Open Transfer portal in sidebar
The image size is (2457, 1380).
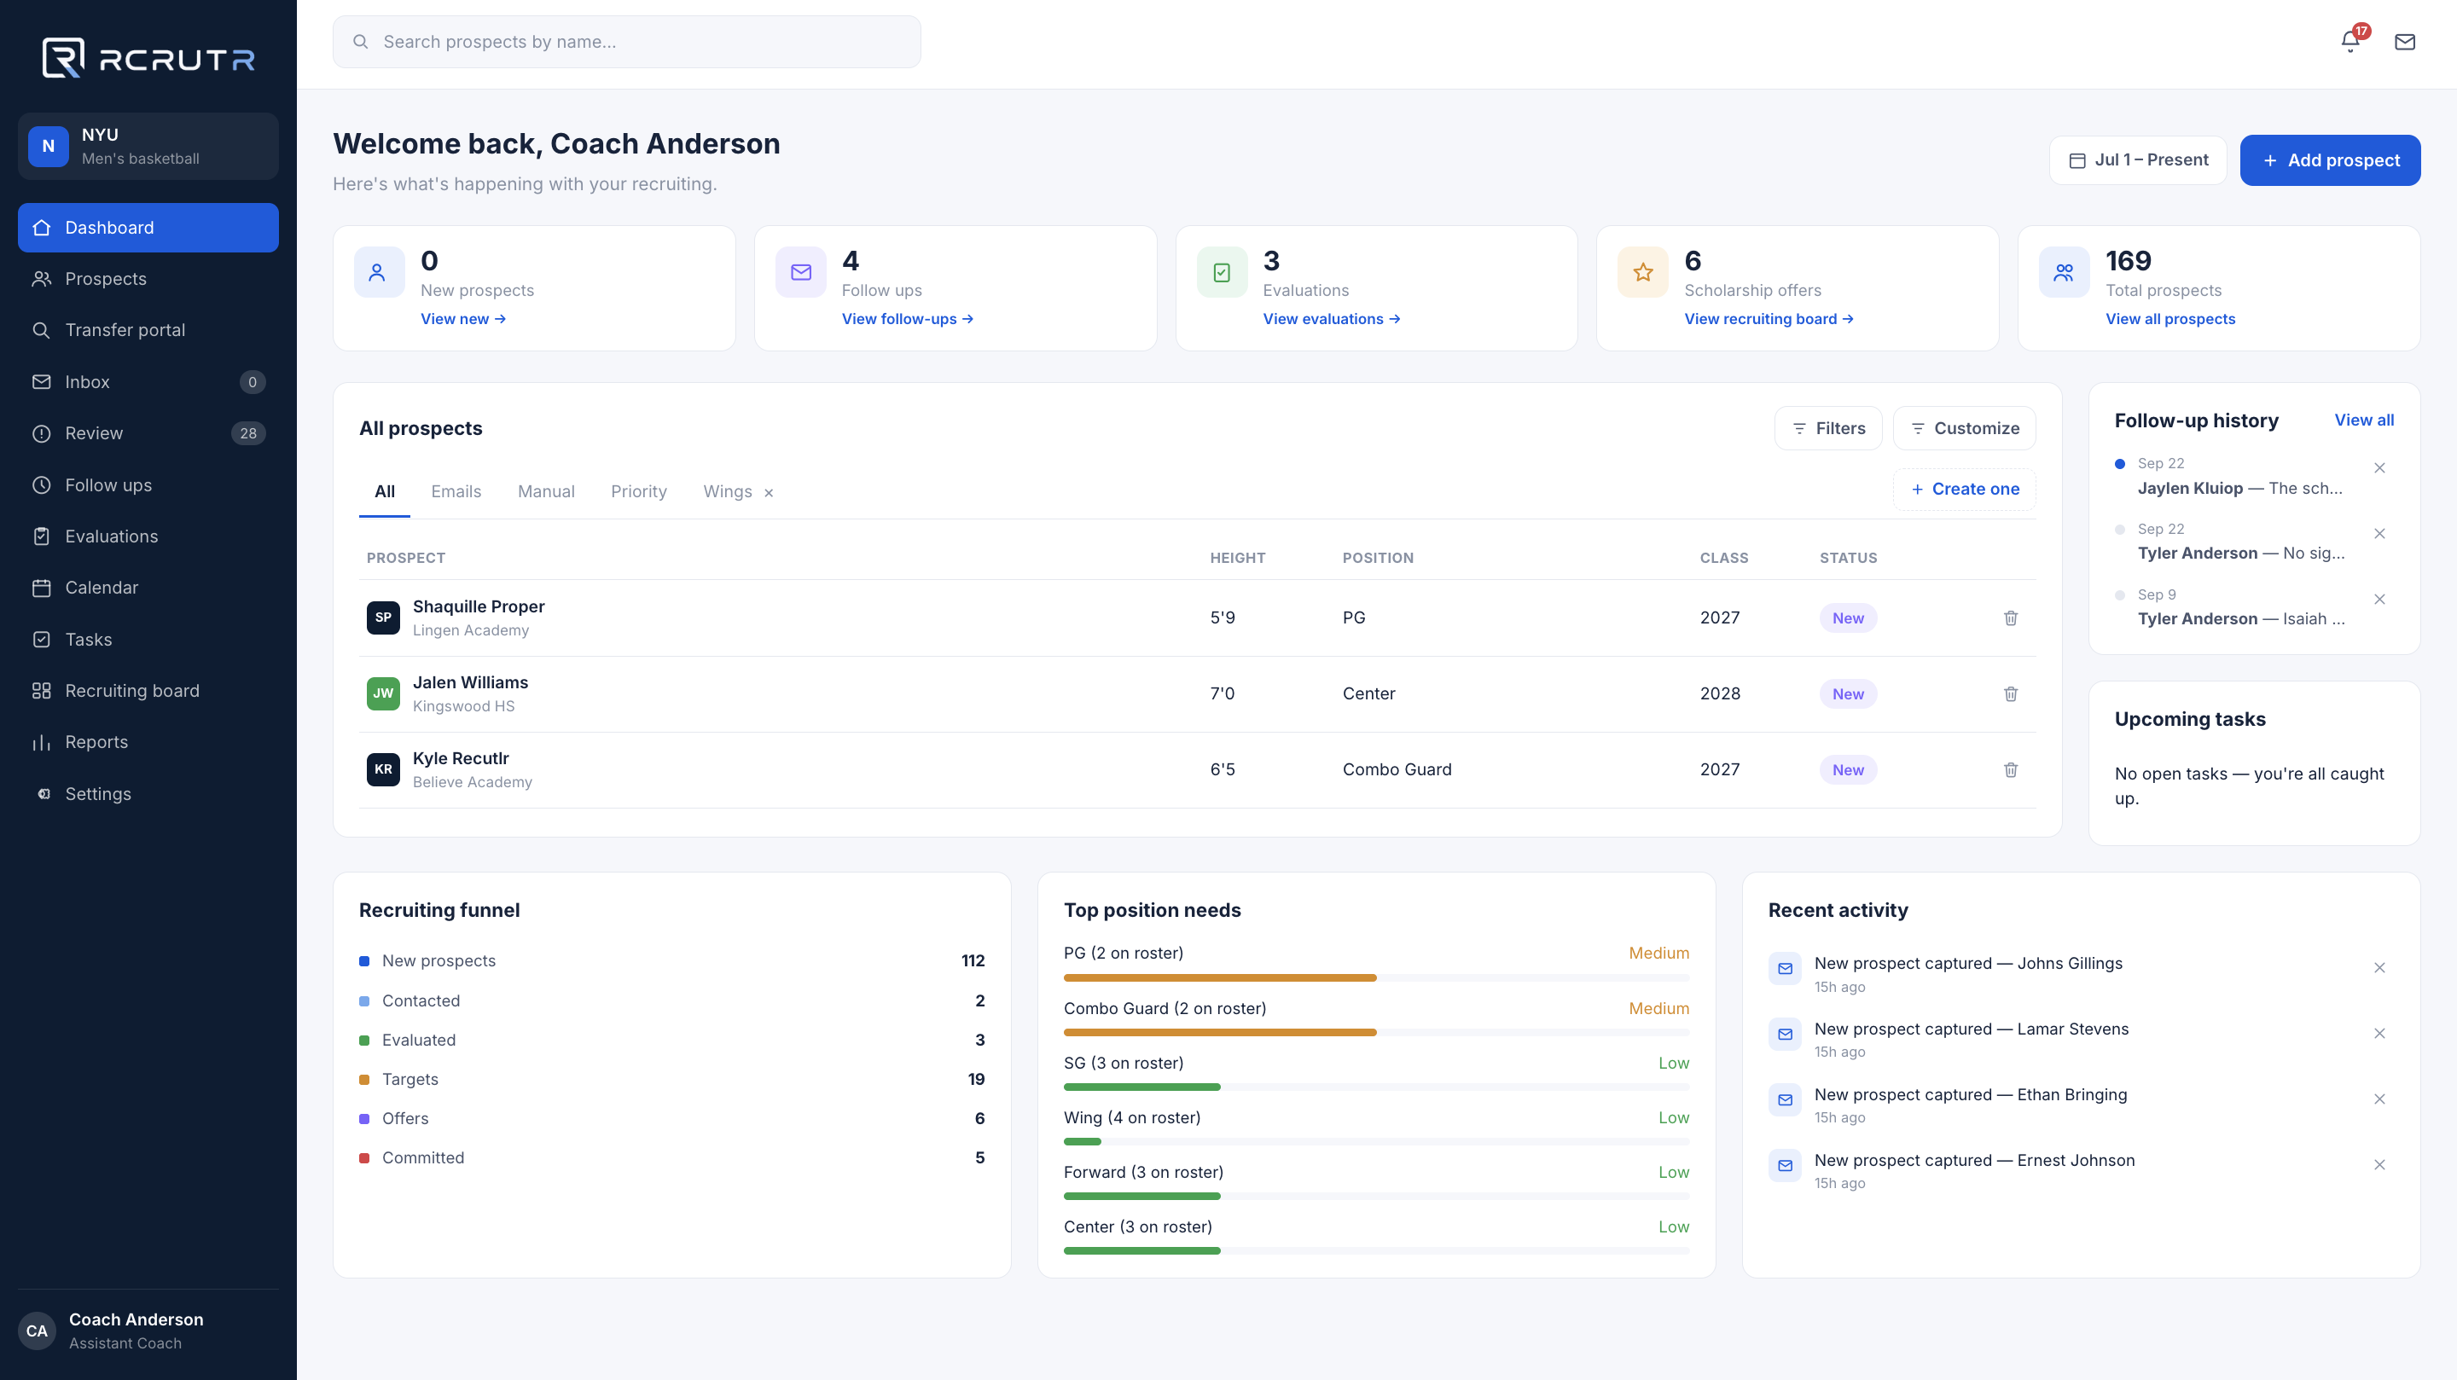(148, 331)
